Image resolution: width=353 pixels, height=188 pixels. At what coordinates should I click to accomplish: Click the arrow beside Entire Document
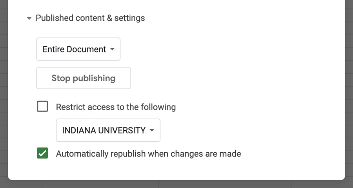tap(112, 49)
